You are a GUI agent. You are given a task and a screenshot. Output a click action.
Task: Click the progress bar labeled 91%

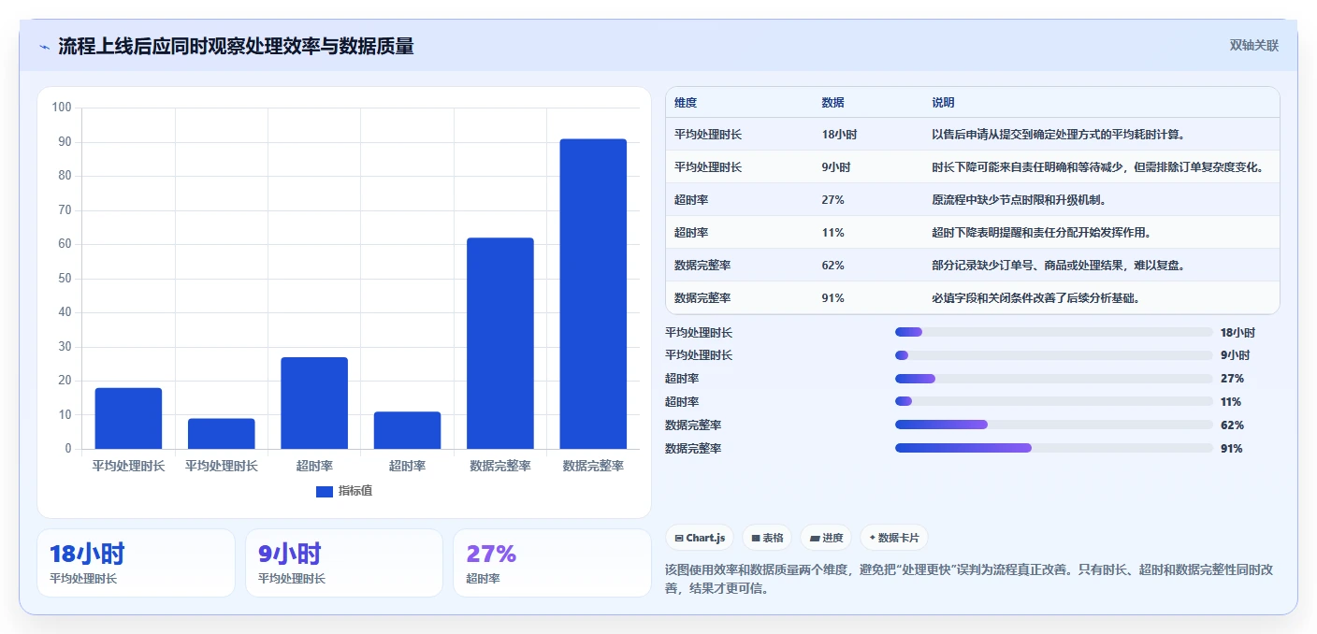[x=1053, y=448]
